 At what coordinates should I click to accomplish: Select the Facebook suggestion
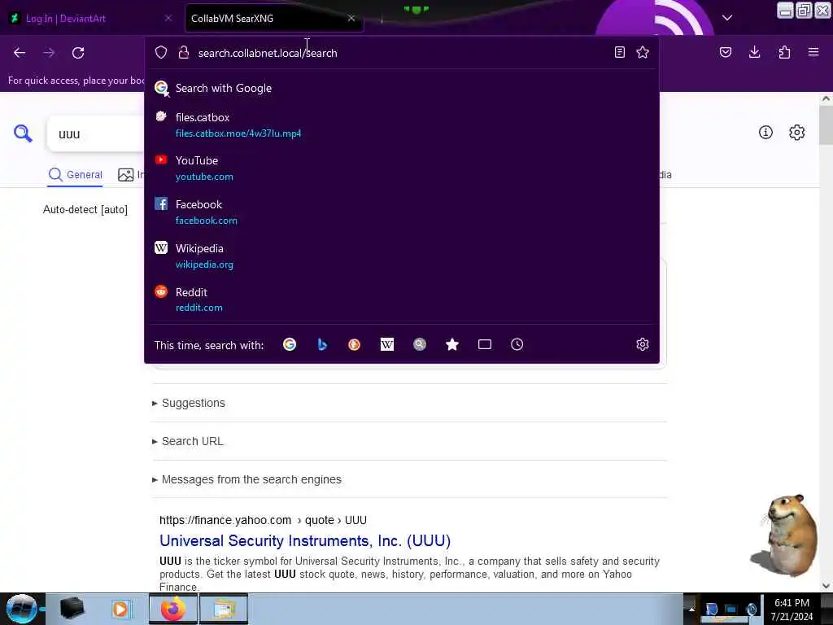click(402, 212)
